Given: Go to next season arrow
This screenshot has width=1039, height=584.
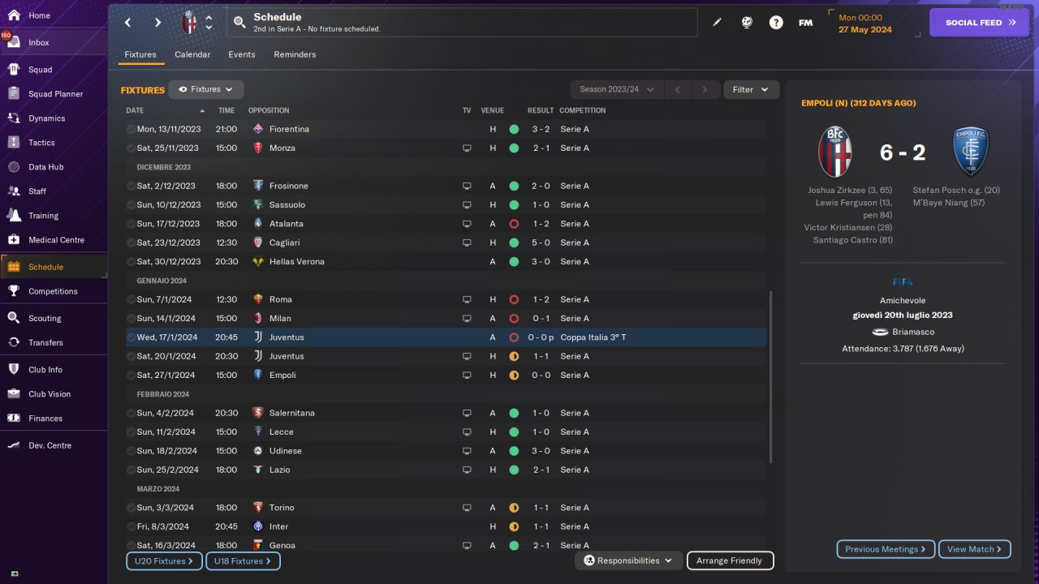Looking at the screenshot, I should point(705,89).
